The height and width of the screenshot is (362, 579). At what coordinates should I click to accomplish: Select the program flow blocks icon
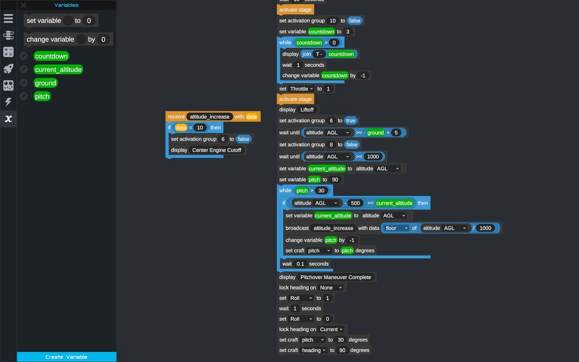point(8,35)
